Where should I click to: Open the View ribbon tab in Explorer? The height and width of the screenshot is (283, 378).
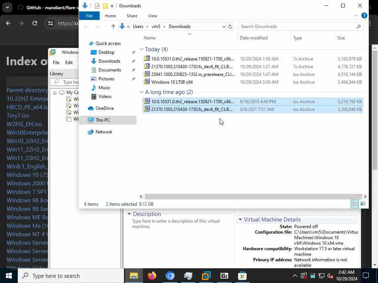[x=152, y=16]
